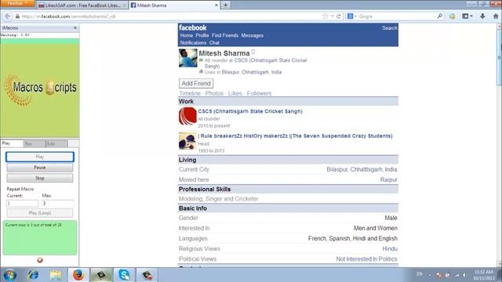This screenshot has width=502, height=282.
Task: Click the iMacros Play button
Action: [x=40, y=157]
